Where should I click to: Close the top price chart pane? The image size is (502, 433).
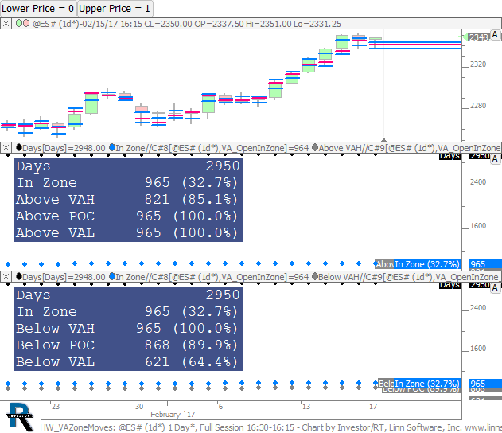[x=6, y=24]
